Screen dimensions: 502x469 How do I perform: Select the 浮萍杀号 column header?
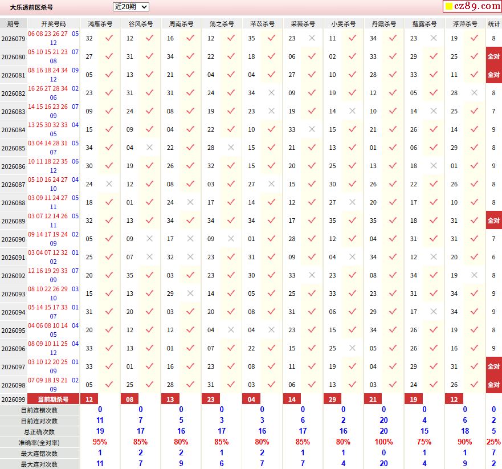pyautogui.click(x=465, y=24)
